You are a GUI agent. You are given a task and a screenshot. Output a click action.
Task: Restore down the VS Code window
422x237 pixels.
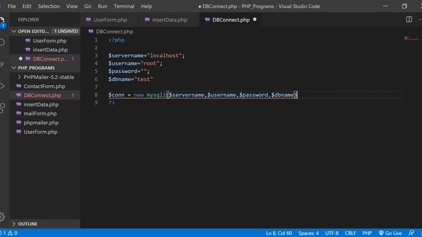pos(404,6)
